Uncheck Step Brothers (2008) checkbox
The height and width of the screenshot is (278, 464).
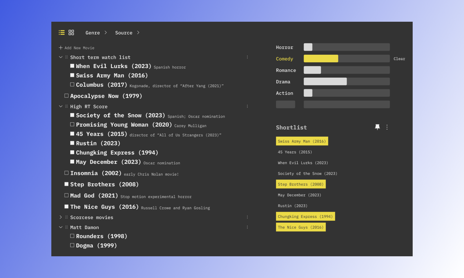[66, 184]
